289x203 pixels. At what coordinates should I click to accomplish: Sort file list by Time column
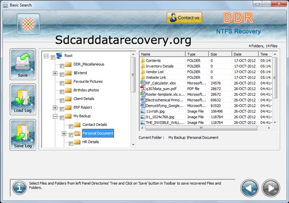265,54
